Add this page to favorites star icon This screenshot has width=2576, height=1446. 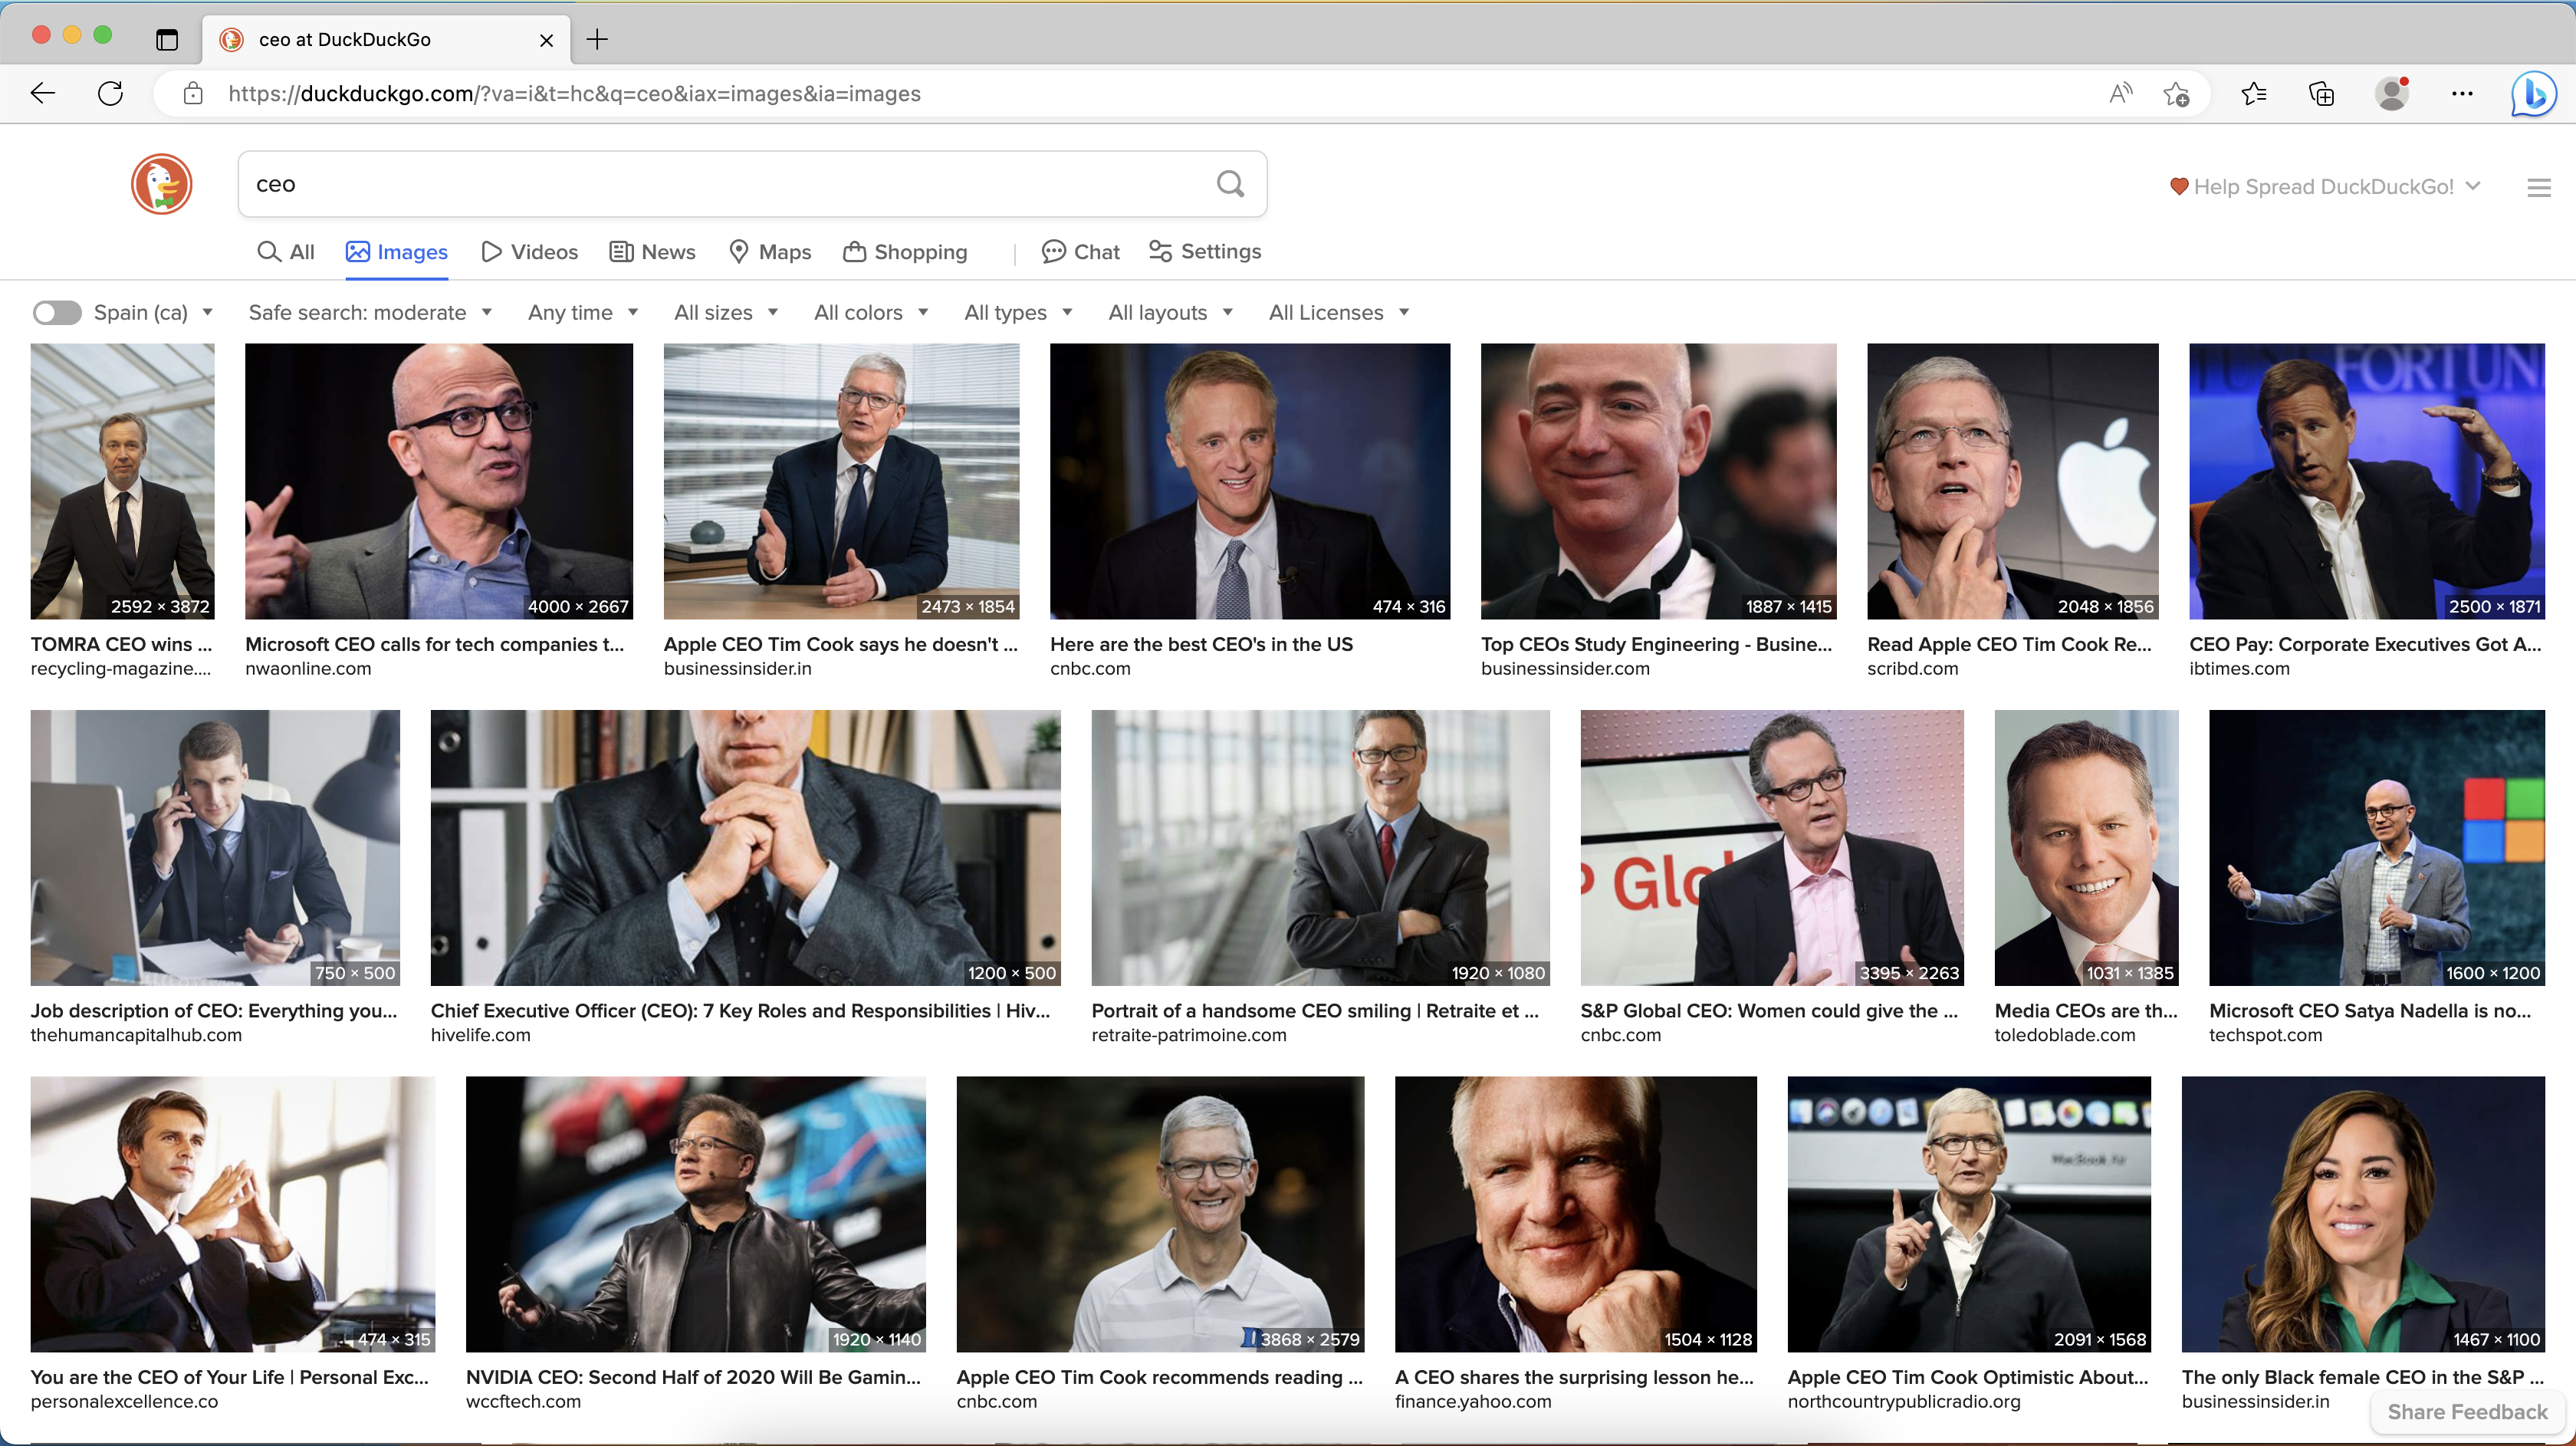(2176, 94)
